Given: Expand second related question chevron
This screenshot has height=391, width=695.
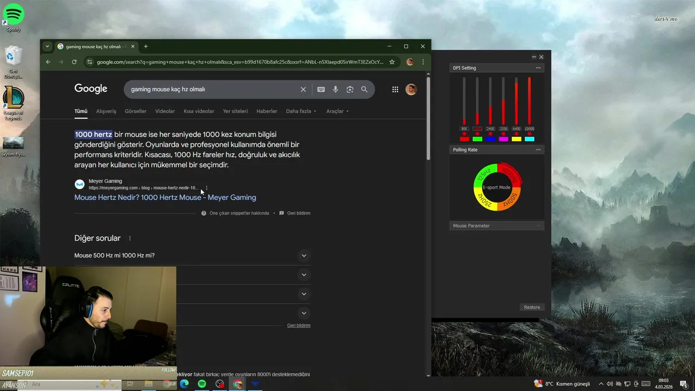Looking at the screenshot, I should point(304,275).
